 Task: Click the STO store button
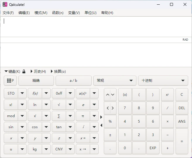[x=11, y=93]
